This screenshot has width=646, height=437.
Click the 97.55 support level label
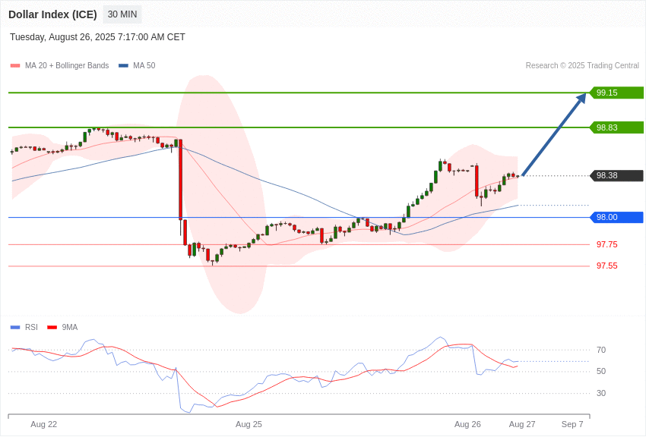tap(607, 266)
